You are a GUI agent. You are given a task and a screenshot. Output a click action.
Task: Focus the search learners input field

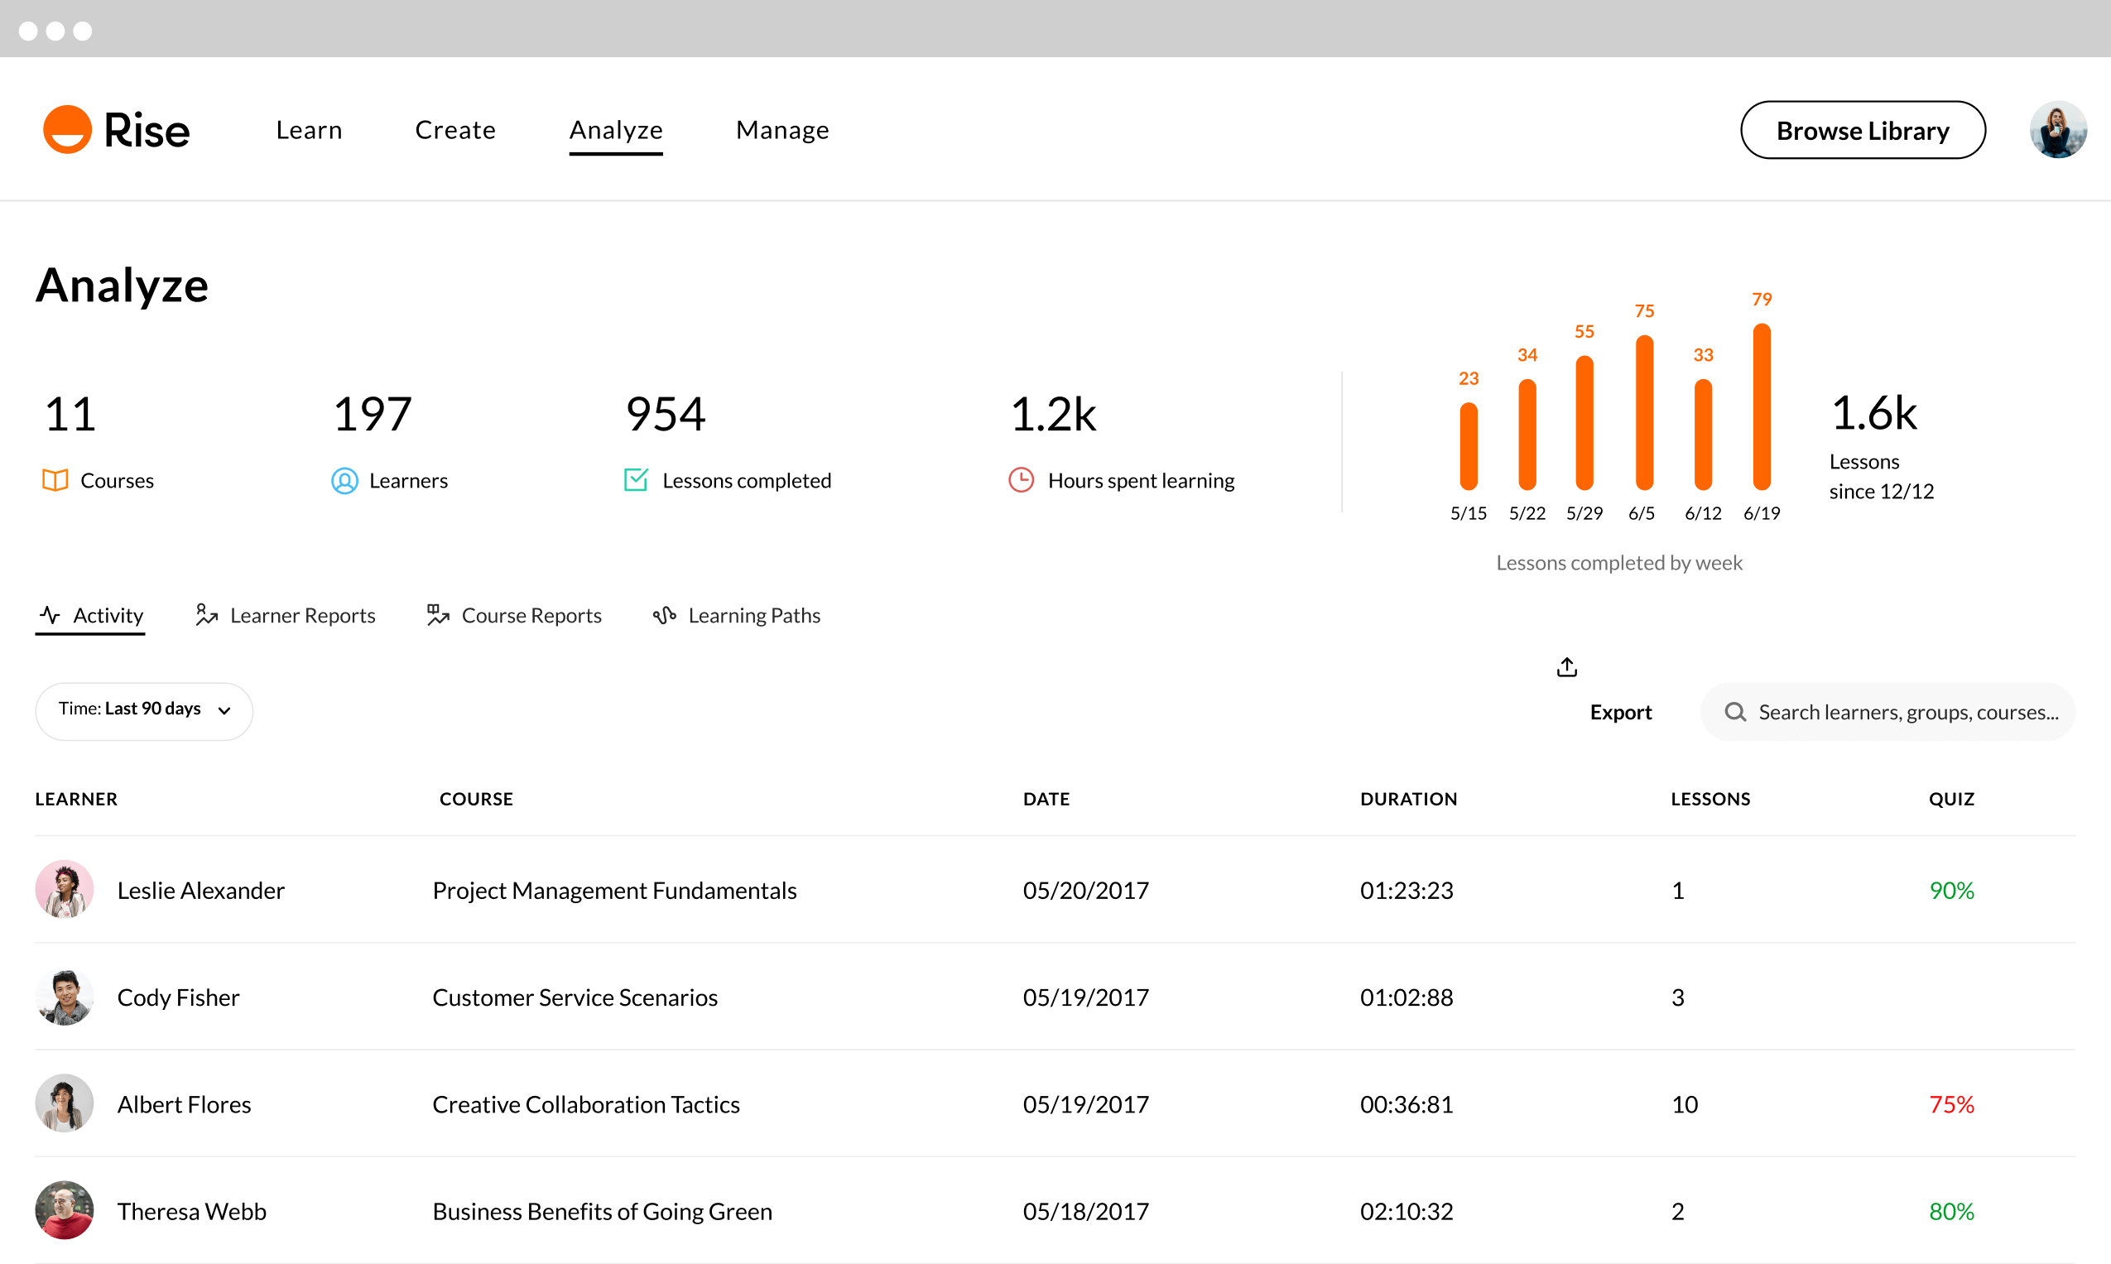[x=1907, y=712]
